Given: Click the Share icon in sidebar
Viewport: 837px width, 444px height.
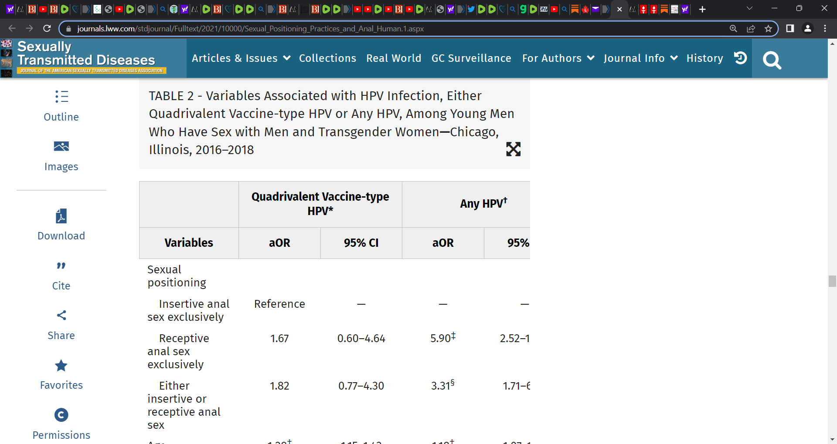Looking at the screenshot, I should click(x=61, y=316).
